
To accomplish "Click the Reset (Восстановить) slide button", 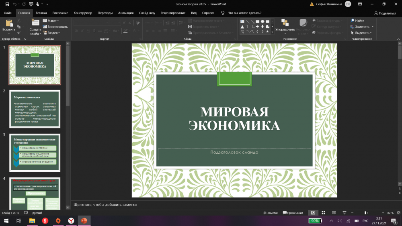I will [x=55, y=26].
